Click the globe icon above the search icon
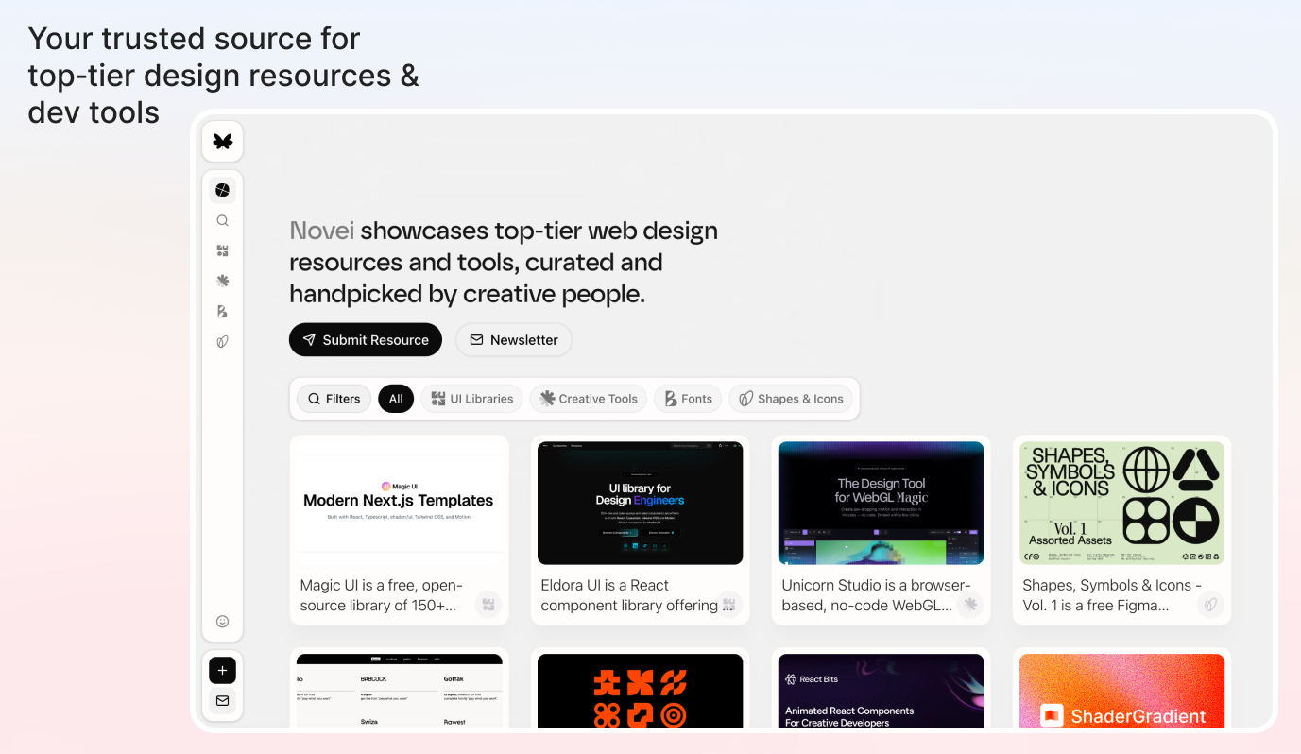 [222, 189]
